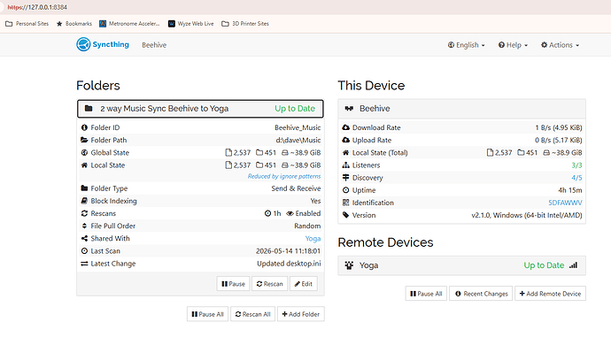The image size is (611, 345).
Task: Click the Shared With share icon
Action: pyautogui.click(x=84, y=238)
